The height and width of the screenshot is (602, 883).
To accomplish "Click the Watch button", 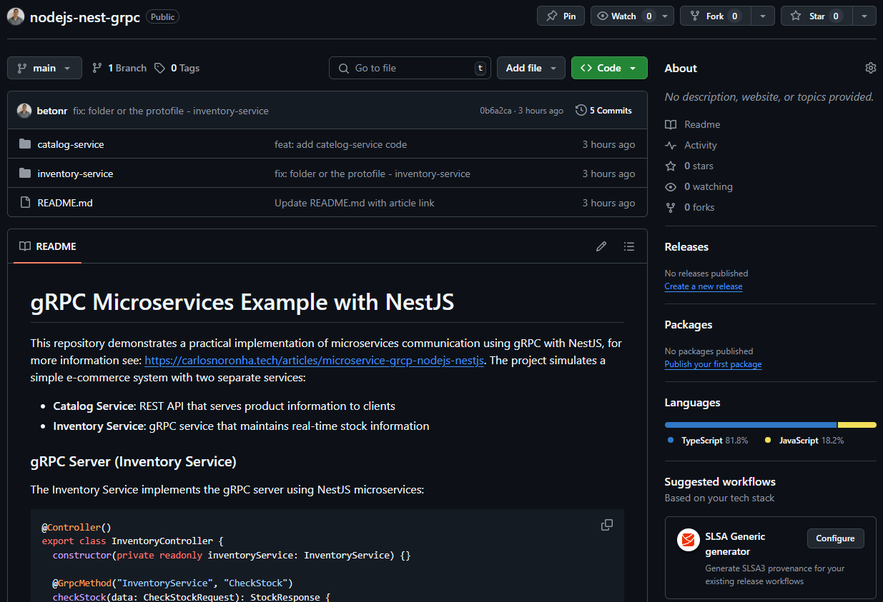I will [623, 16].
